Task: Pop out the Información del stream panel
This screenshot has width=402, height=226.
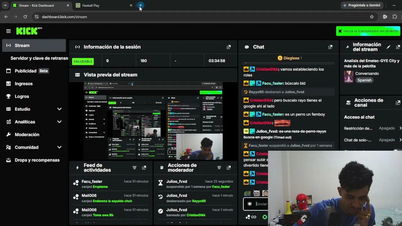Action: [398, 47]
